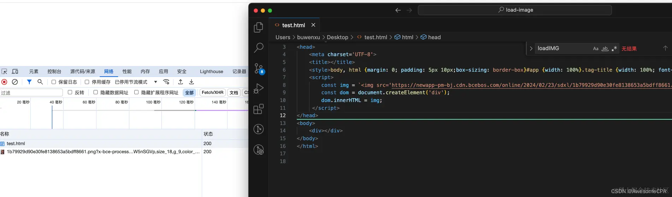Screen dimensions: 672x197
Task: Open 已停用节流模式 throttling dropdown
Action: pos(136,82)
